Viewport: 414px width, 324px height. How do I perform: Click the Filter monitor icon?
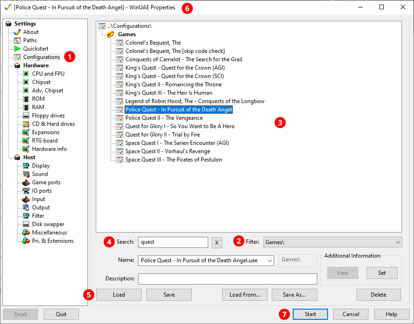point(26,216)
